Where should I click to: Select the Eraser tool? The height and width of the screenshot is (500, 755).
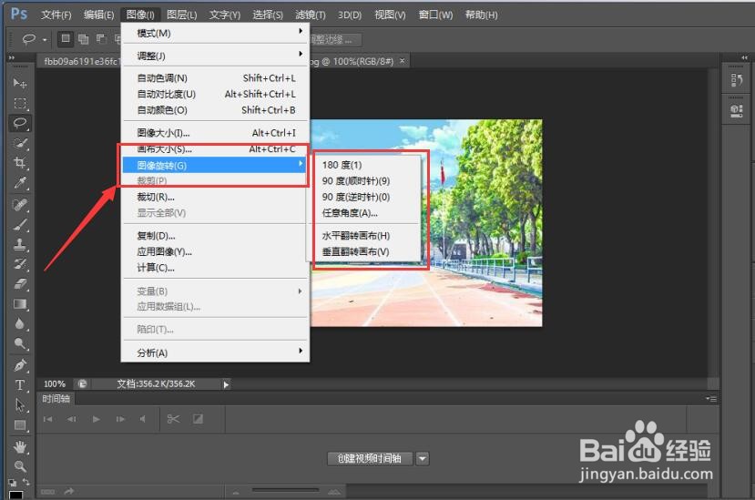pyautogui.click(x=20, y=284)
